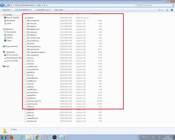Open the Compartilhar com menu

pyautogui.click(x=43, y=10)
